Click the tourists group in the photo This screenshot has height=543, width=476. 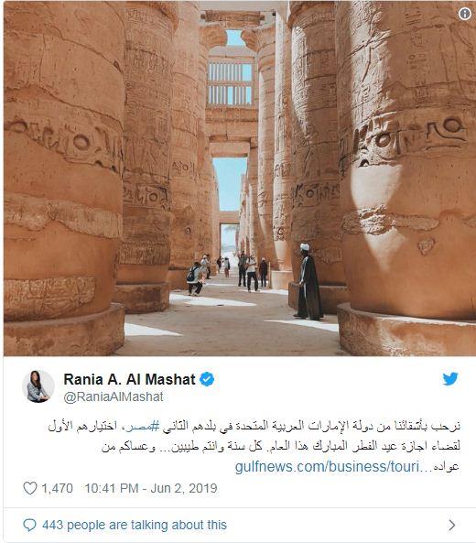[x=227, y=274]
